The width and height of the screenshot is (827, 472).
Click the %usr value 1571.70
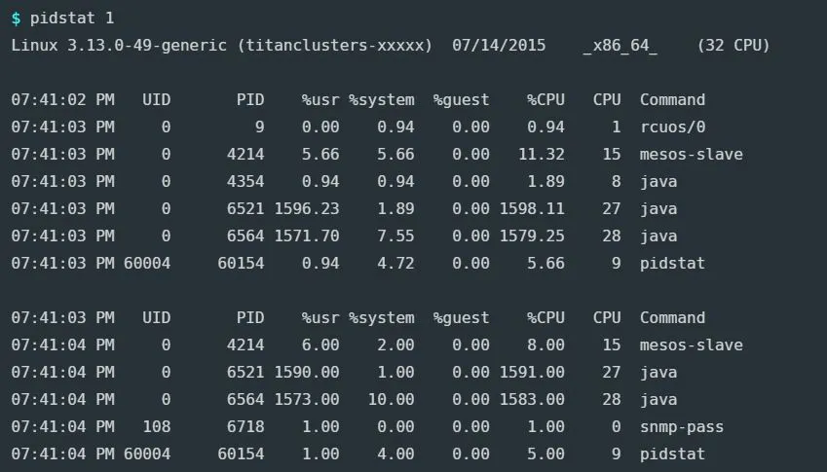click(307, 236)
